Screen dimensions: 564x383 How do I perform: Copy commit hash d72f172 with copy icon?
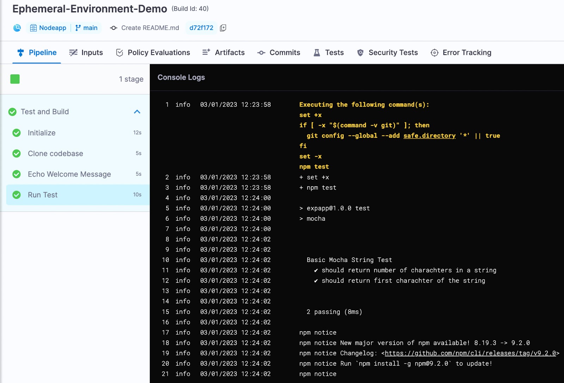[x=223, y=28]
